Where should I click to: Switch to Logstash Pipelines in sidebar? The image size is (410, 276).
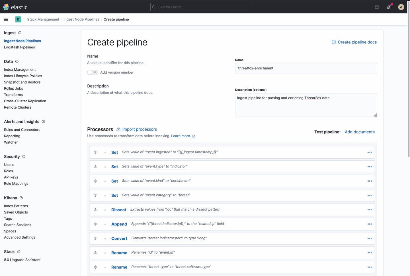pos(19,47)
